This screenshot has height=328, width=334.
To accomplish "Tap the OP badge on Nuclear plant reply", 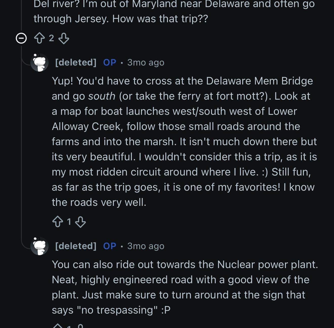I will click(110, 246).
